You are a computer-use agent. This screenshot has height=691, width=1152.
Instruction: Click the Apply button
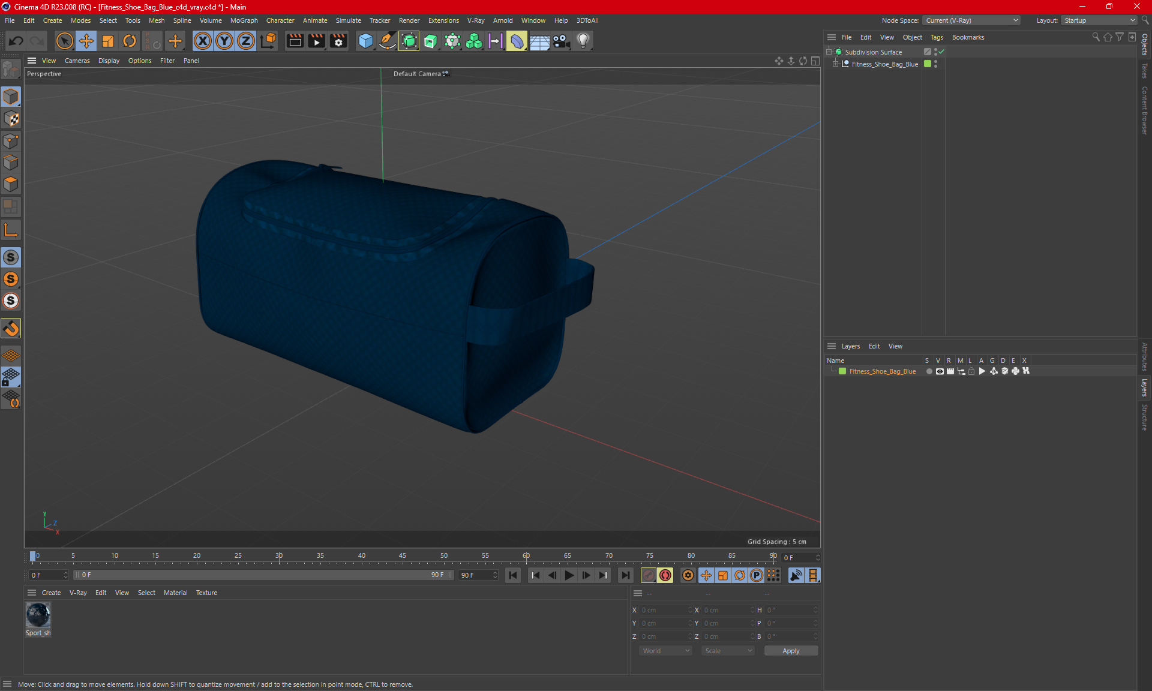coord(791,651)
